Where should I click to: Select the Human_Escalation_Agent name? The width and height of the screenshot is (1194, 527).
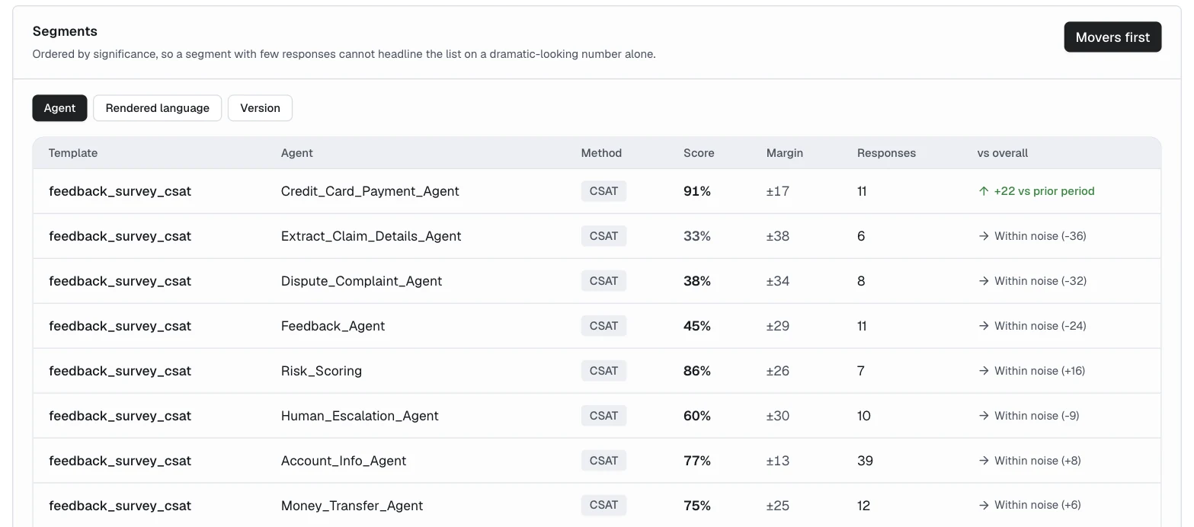pos(360,416)
